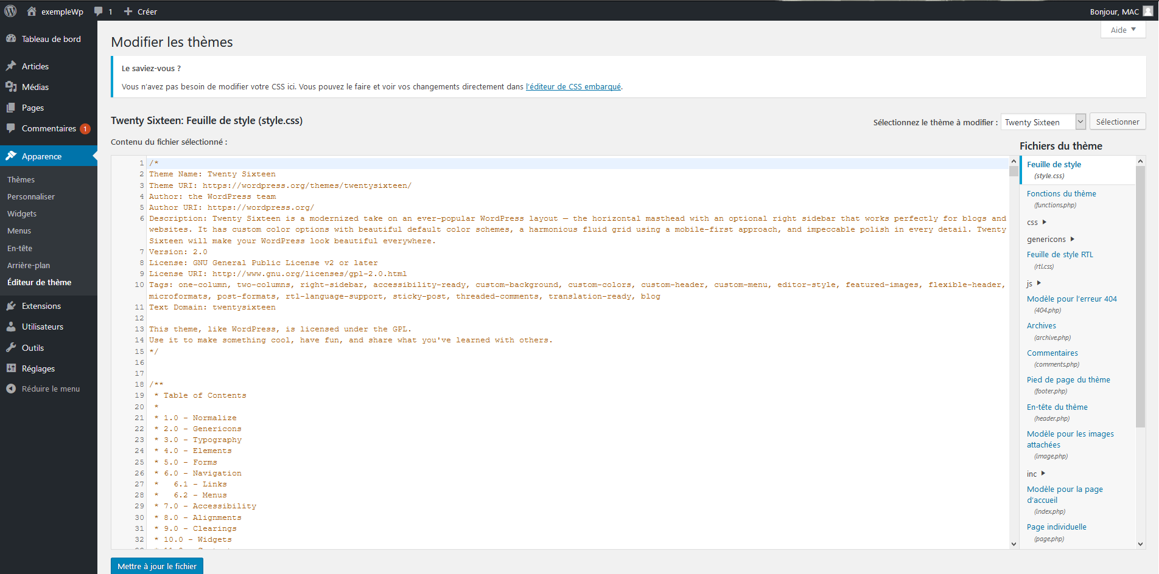Open the comments bubble in admin bar
This screenshot has height=574, width=1159.
click(99, 12)
